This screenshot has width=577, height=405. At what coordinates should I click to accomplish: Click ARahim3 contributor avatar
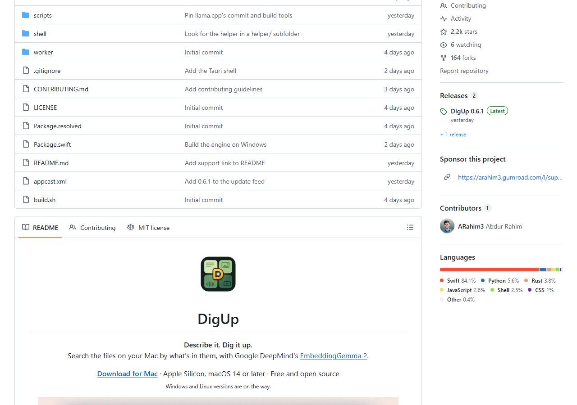point(447,226)
